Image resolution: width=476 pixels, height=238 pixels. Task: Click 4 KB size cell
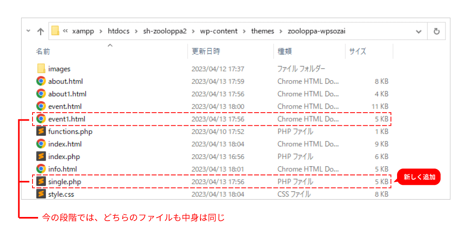click(x=382, y=94)
